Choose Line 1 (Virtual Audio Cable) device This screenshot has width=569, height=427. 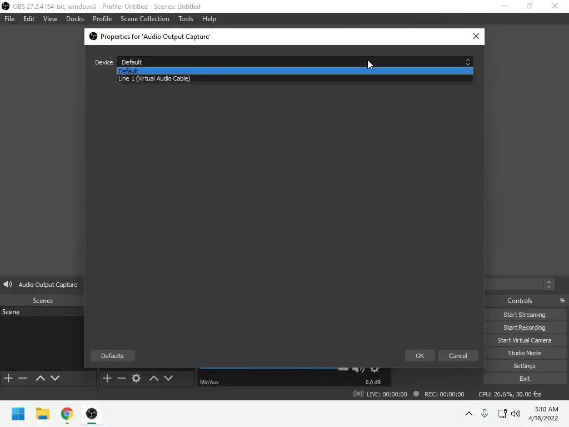coord(295,78)
